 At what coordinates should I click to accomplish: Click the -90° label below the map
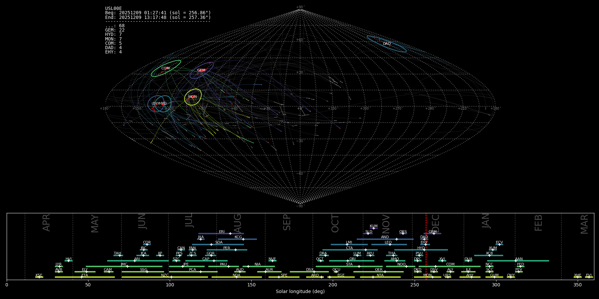(300, 206)
